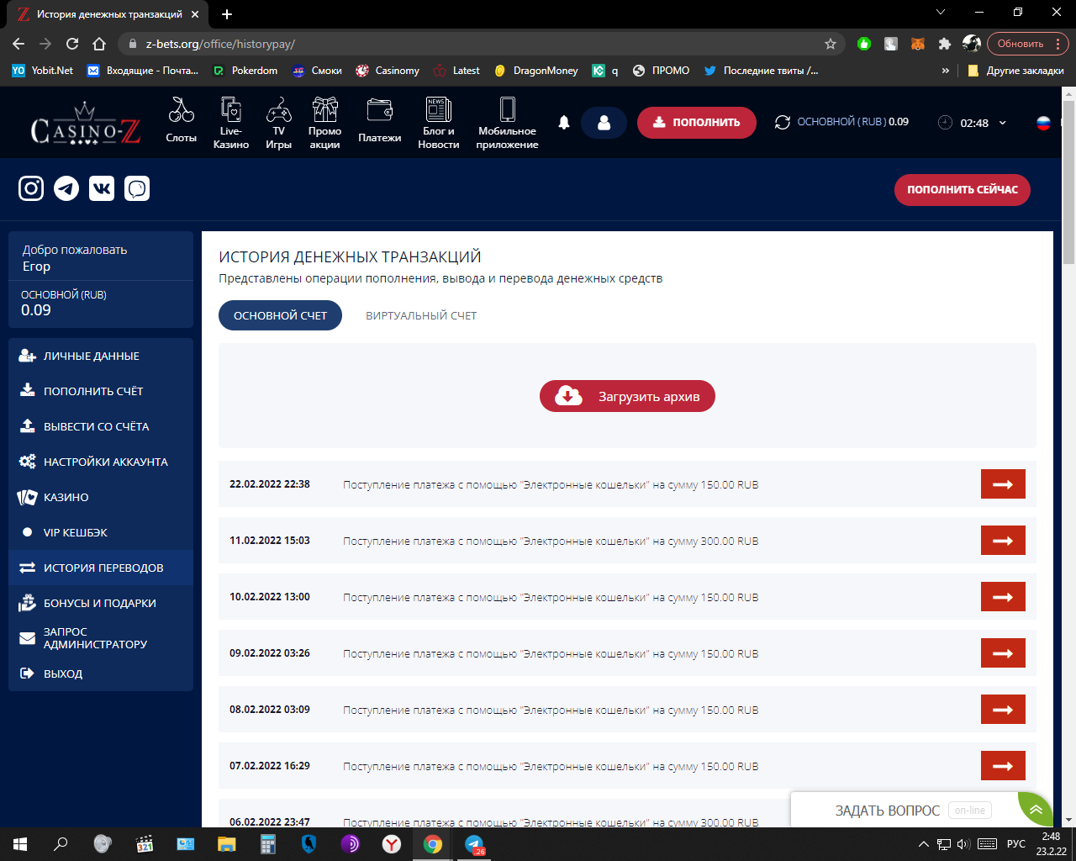Click the notifications bell icon
This screenshot has height=861, width=1076.
564,123
